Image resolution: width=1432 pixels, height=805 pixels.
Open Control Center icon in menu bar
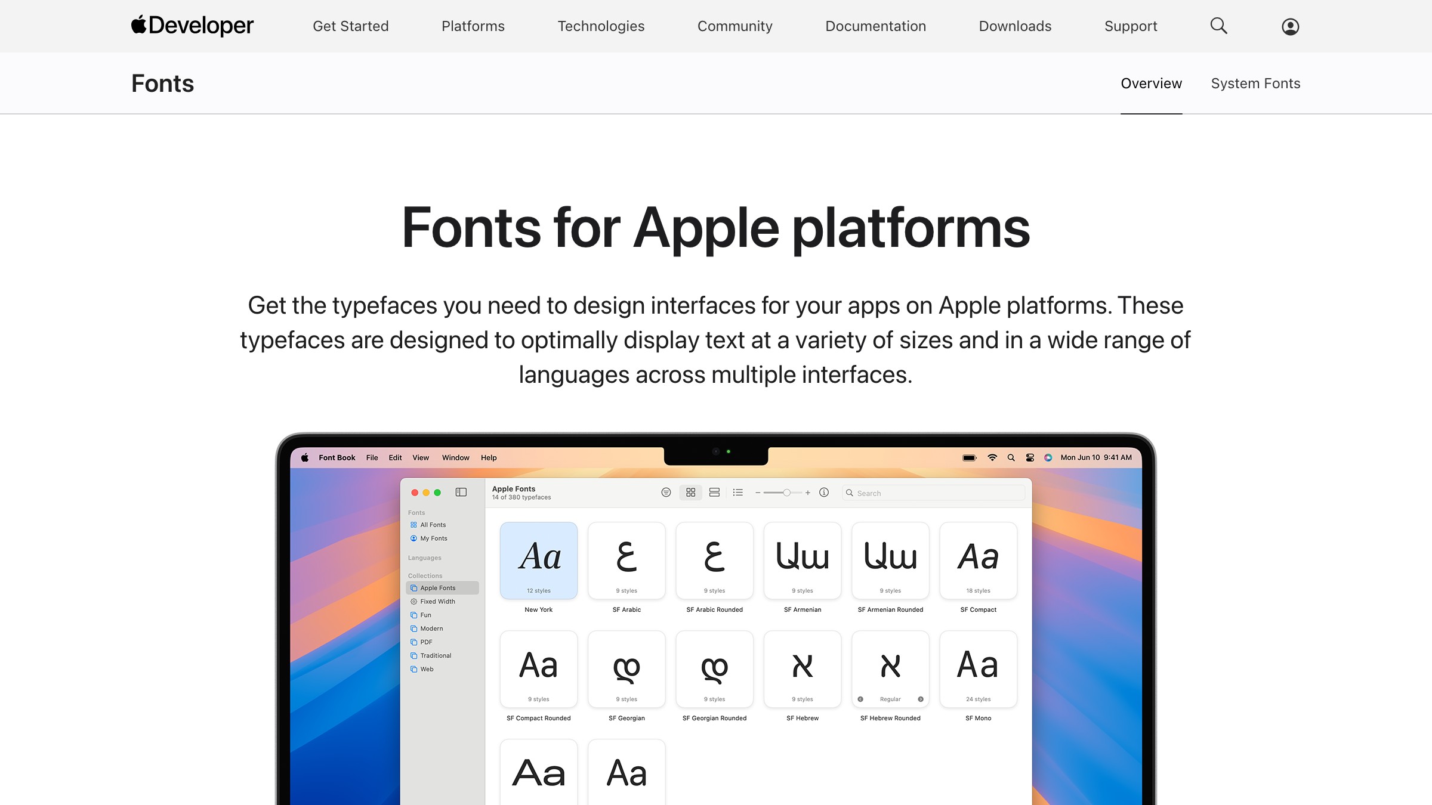[x=1030, y=457]
